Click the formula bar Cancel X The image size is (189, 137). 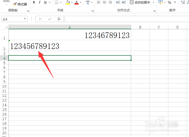click(40, 19)
